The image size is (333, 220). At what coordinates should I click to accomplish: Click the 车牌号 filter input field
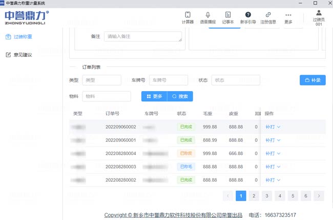pos(168,80)
